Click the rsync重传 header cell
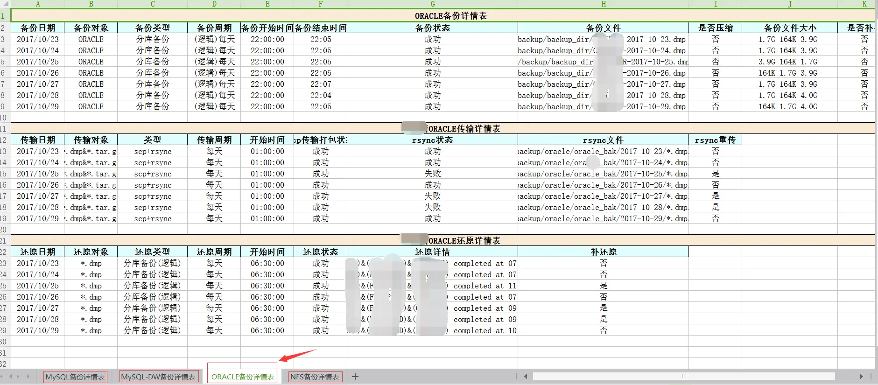The height and width of the screenshot is (385, 878). click(716, 140)
